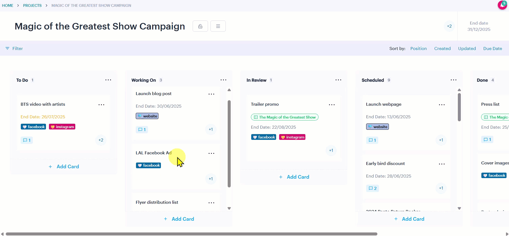Viewport: 509px width, 236px height.
Task: Open the notifications bell icon
Action: 502,5
